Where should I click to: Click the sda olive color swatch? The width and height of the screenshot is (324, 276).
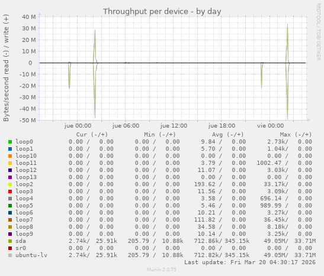pyautogui.click(x=10, y=241)
